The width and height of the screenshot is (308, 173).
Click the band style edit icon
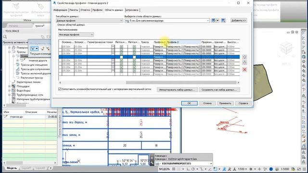[214, 20]
